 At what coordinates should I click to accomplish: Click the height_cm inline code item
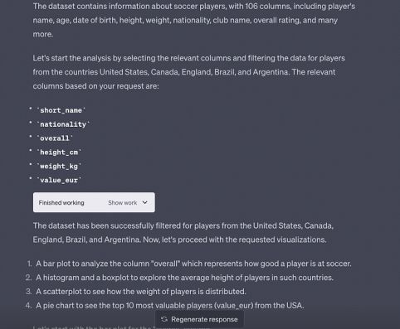tap(59, 152)
